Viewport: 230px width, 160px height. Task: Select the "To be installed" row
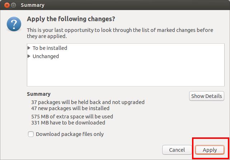click(50, 48)
